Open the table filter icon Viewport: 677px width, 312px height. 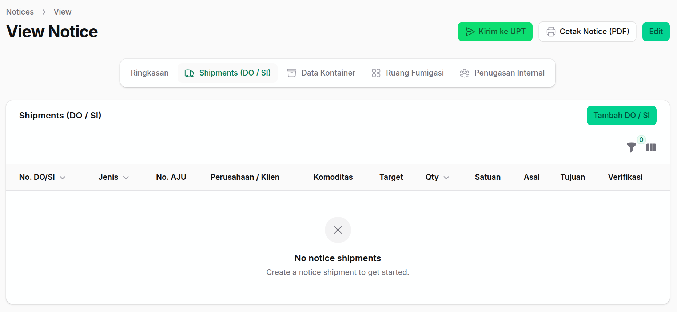tap(632, 147)
